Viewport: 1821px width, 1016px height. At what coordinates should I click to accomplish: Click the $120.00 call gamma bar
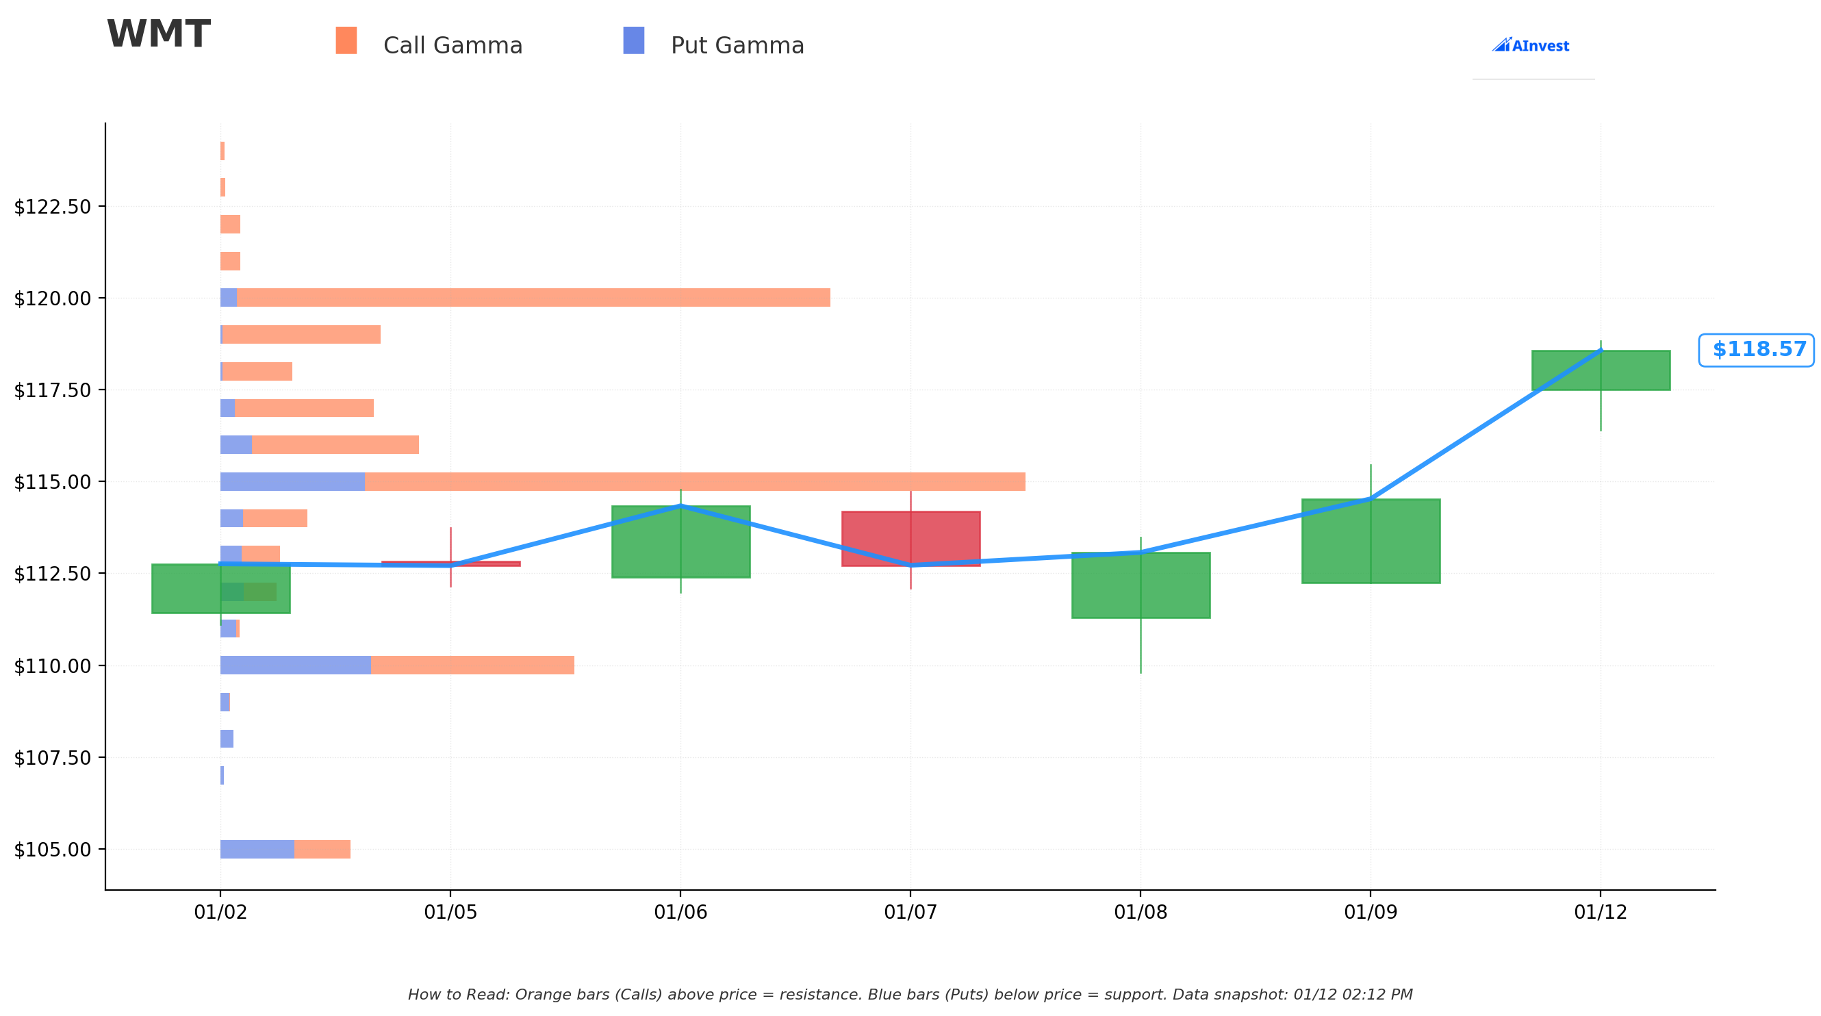(534, 298)
